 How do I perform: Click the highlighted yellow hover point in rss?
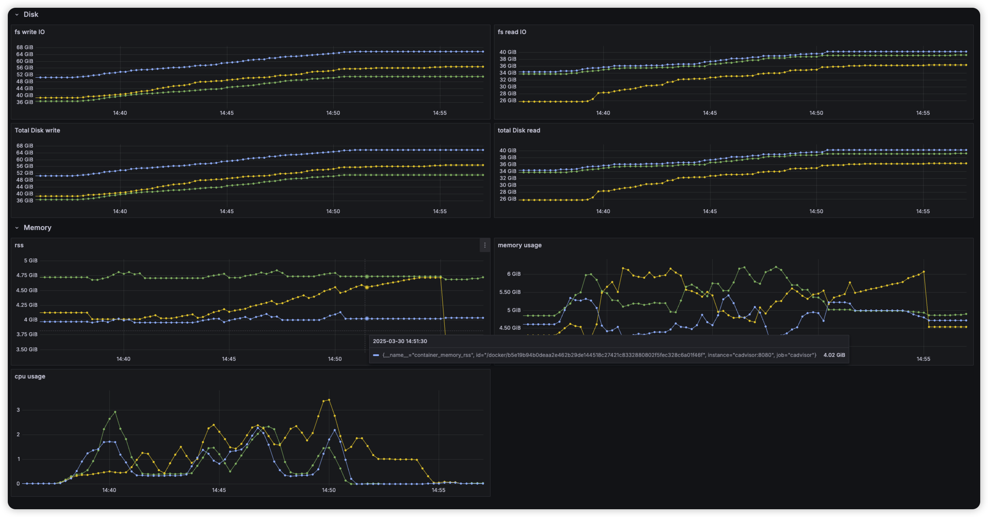(x=367, y=287)
